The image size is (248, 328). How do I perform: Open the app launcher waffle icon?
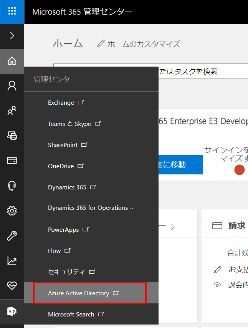[12, 11]
